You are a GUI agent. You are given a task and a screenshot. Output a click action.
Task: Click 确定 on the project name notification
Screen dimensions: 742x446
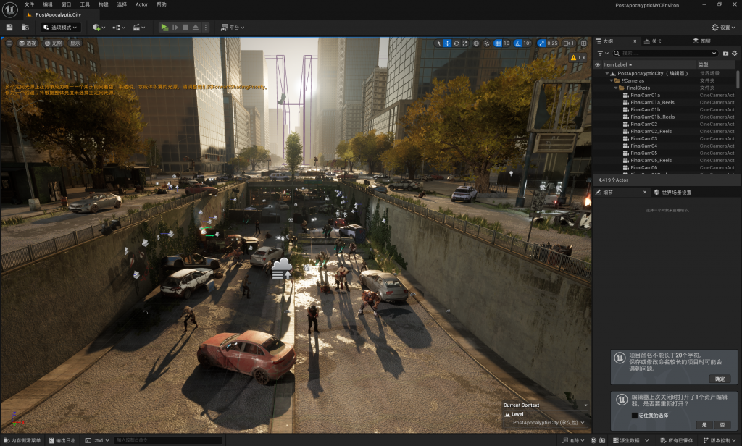(720, 379)
